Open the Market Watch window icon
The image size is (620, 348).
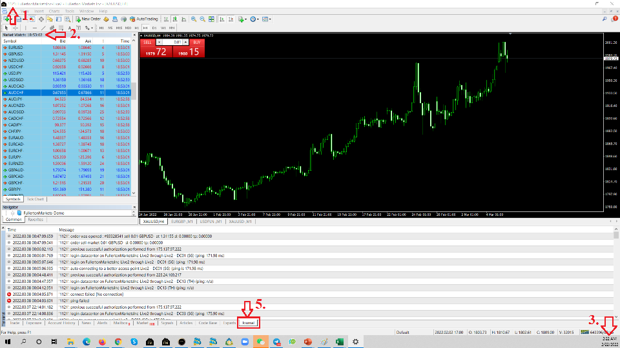(x=32, y=19)
